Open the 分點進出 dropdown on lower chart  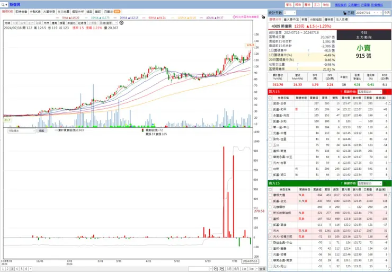[21, 130]
